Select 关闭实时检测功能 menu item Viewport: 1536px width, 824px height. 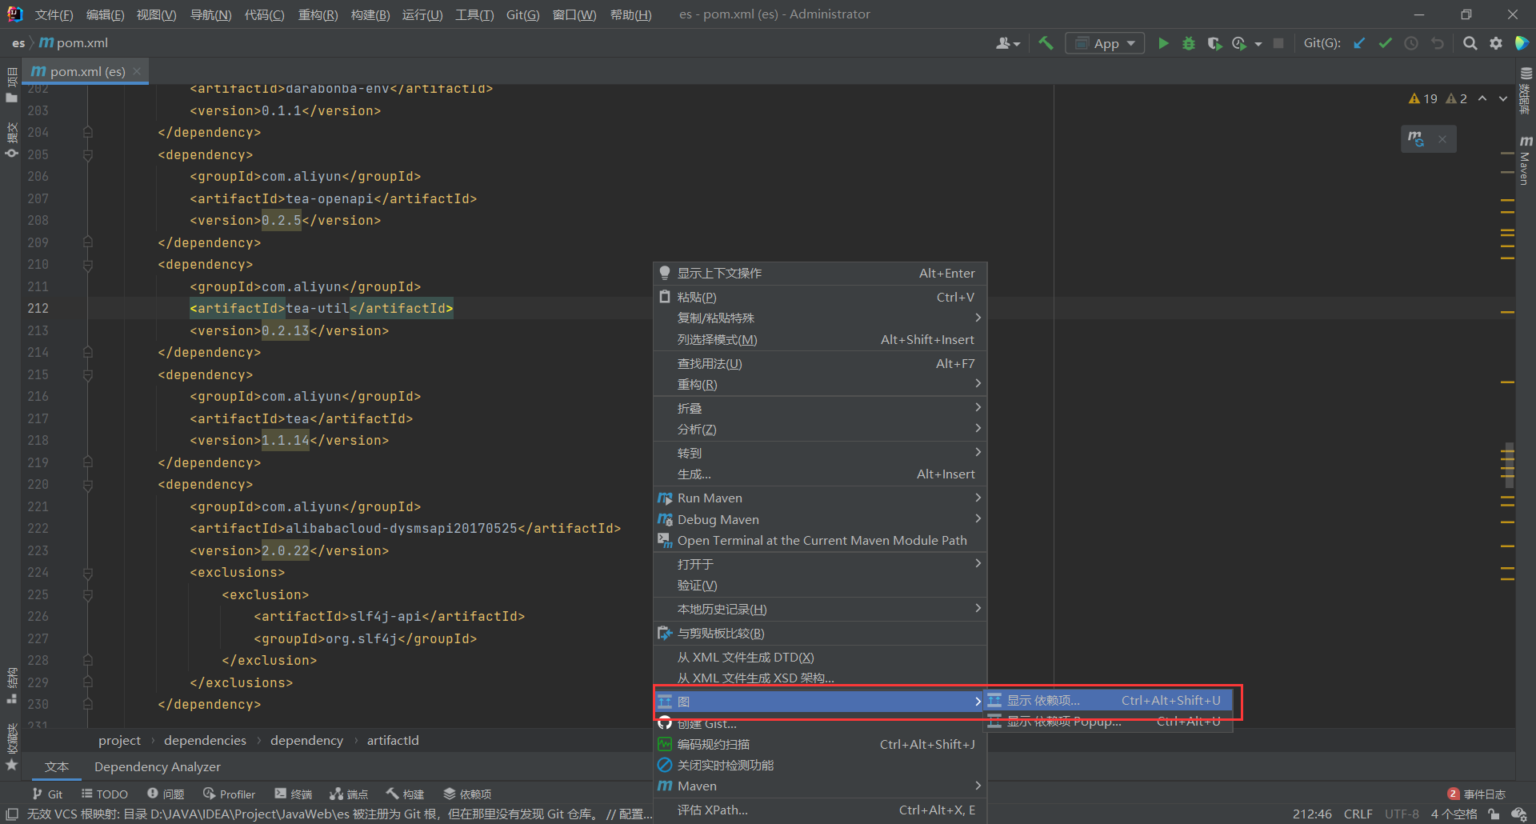pyautogui.click(x=820, y=765)
